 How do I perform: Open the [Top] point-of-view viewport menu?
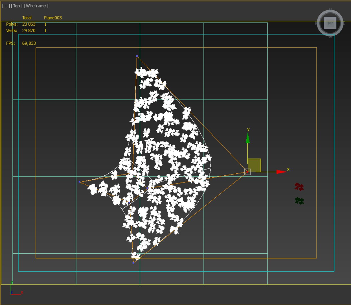(x=17, y=6)
